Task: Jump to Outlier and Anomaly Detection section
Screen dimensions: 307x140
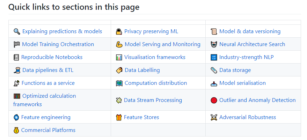Action: coord(257,100)
